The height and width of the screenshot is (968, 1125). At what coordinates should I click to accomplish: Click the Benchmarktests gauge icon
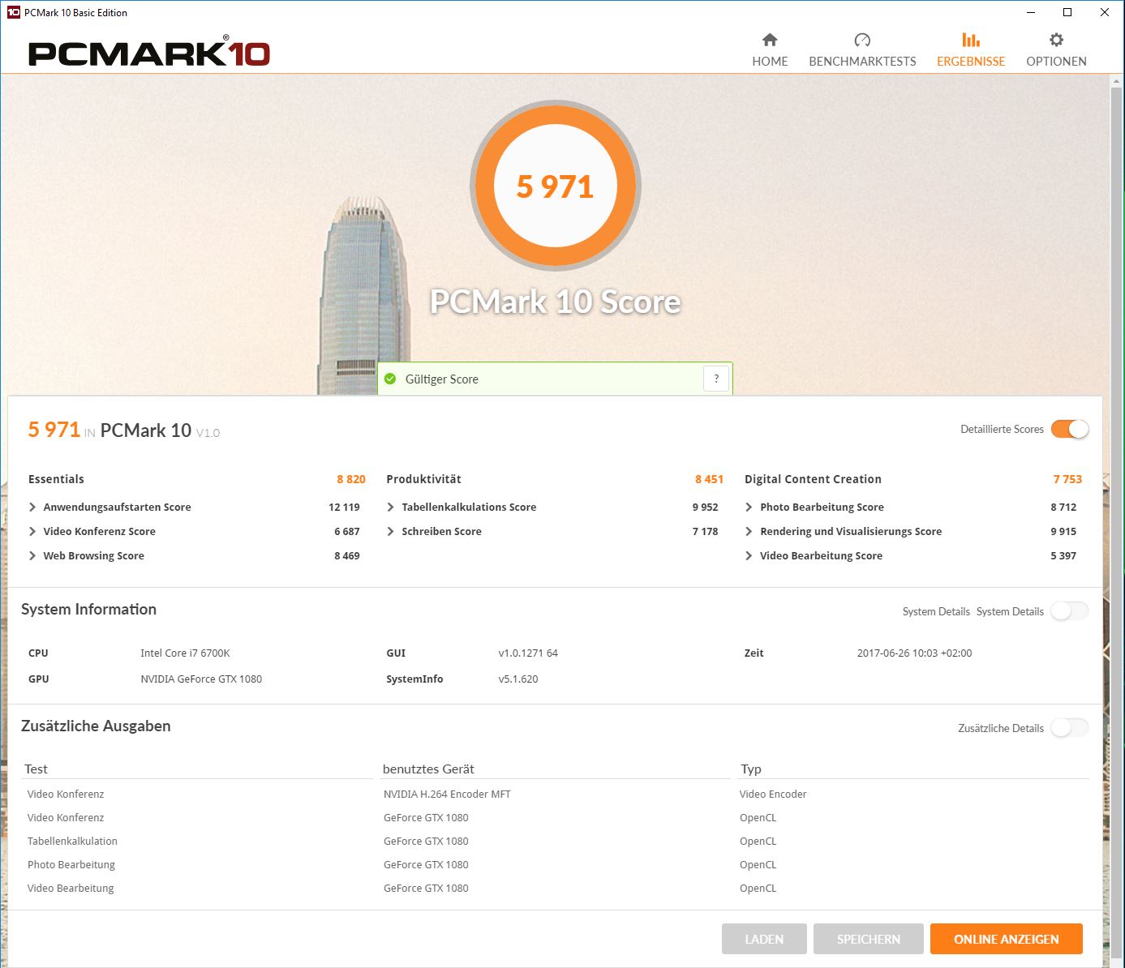[x=862, y=40]
